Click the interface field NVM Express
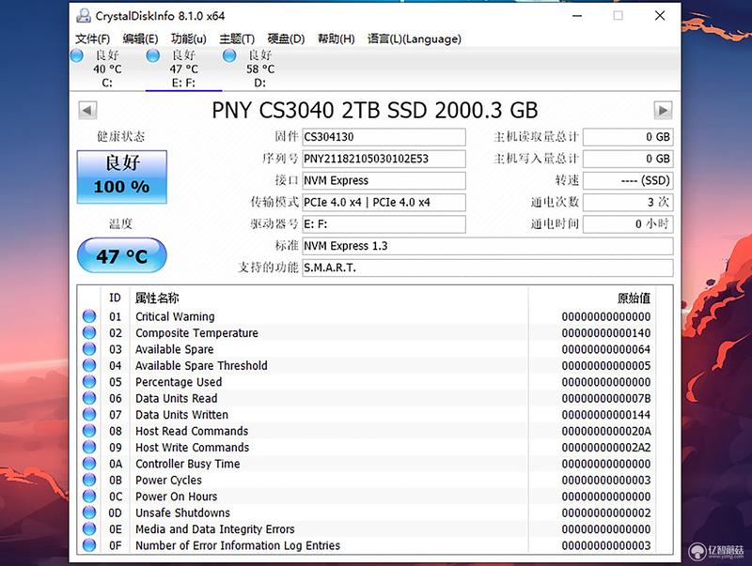 click(384, 180)
